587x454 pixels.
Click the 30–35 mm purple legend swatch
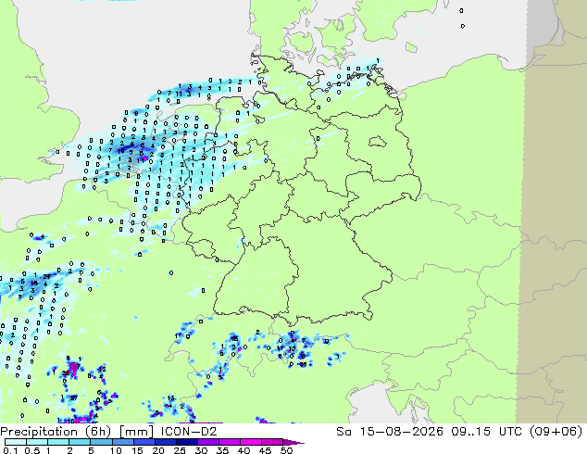(x=207, y=442)
